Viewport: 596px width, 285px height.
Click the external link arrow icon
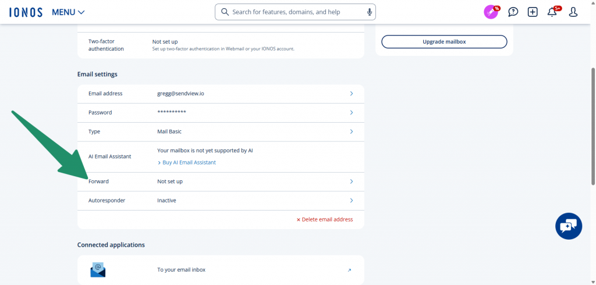350,270
